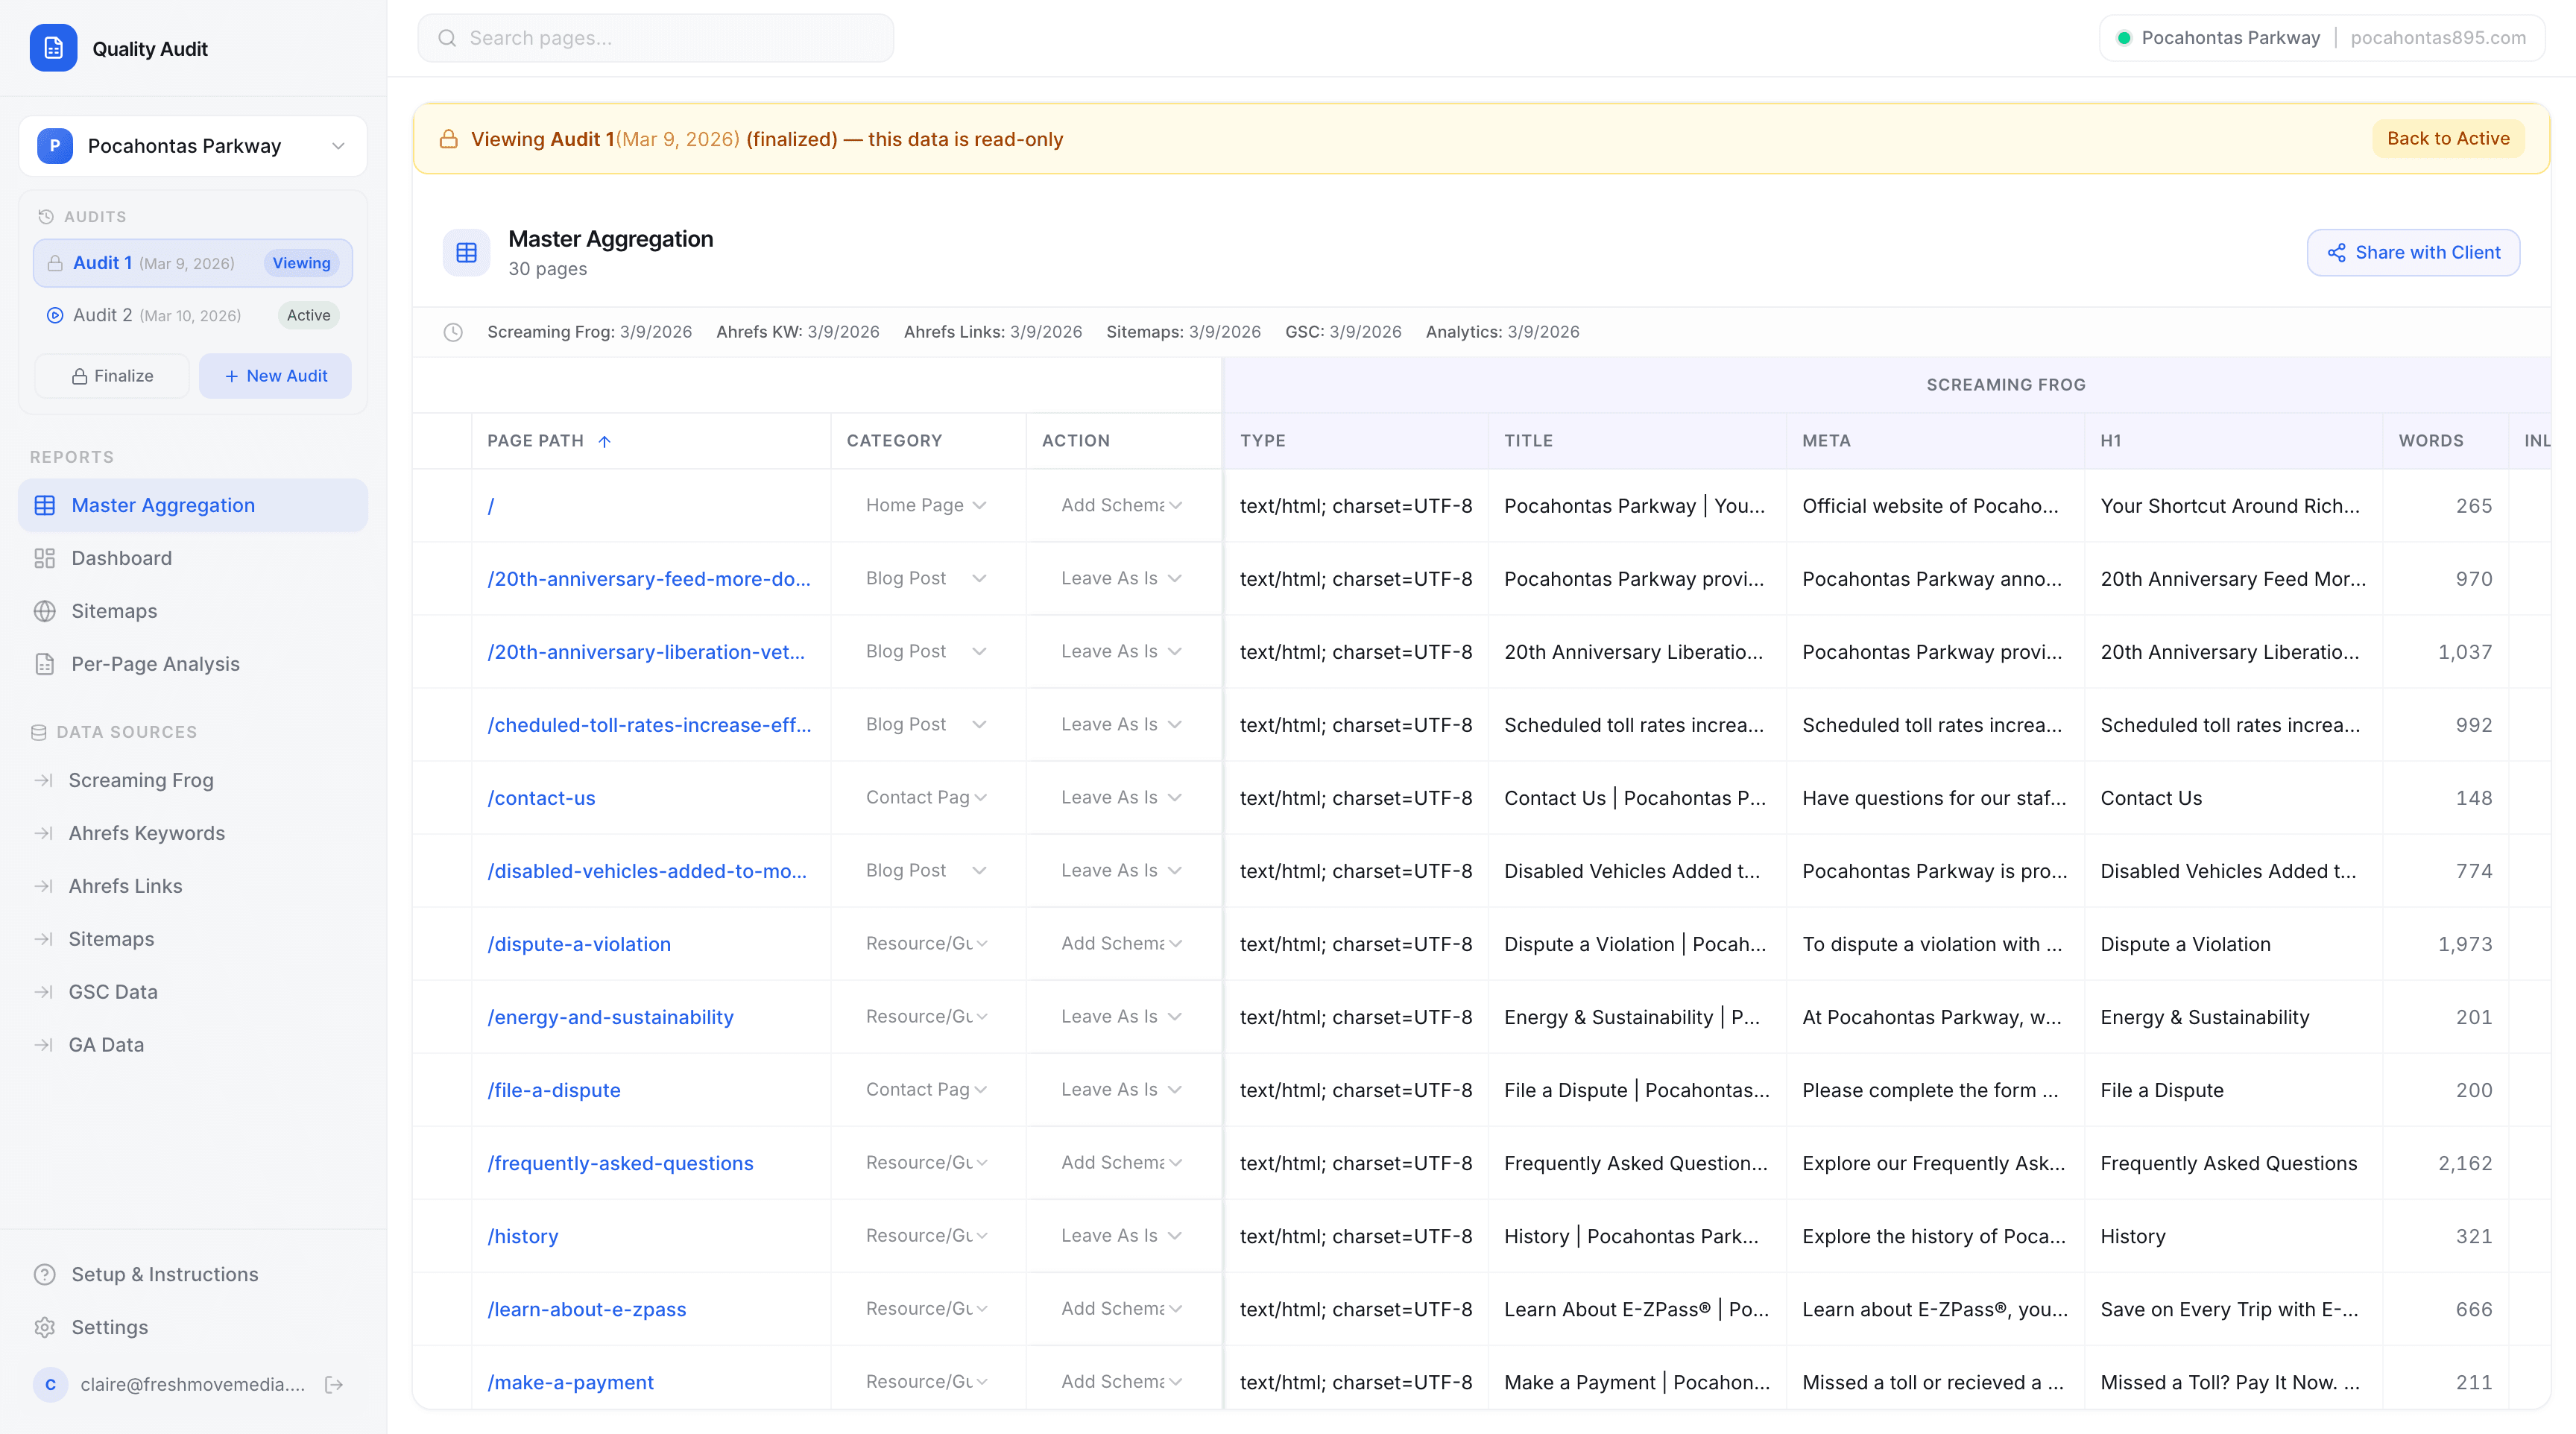Click the Data Sources database icon
2576x1434 pixels.
tap(39, 732)
